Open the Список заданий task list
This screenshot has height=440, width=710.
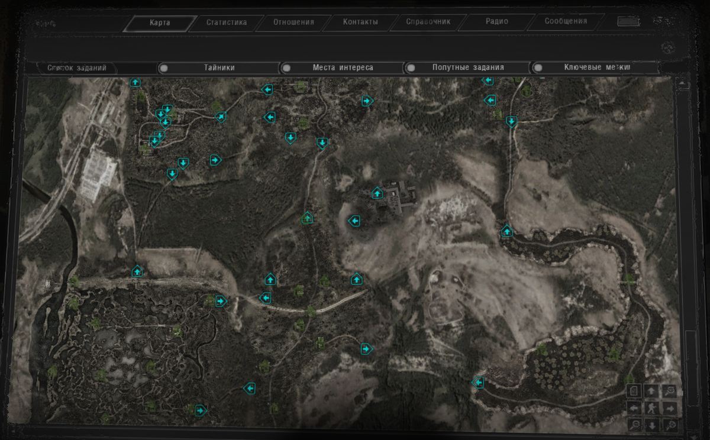tap(77, 68)
